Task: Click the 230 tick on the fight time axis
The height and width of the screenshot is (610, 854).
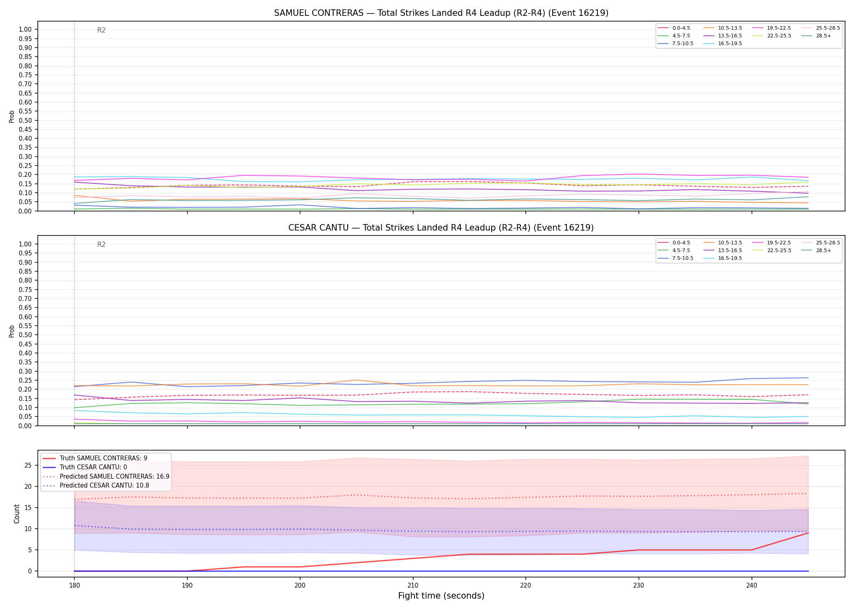Action: [638, 586]
